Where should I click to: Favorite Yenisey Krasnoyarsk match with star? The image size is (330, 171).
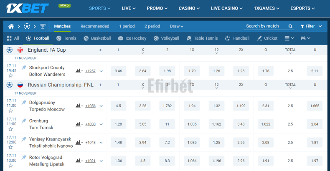pos(11,147)
